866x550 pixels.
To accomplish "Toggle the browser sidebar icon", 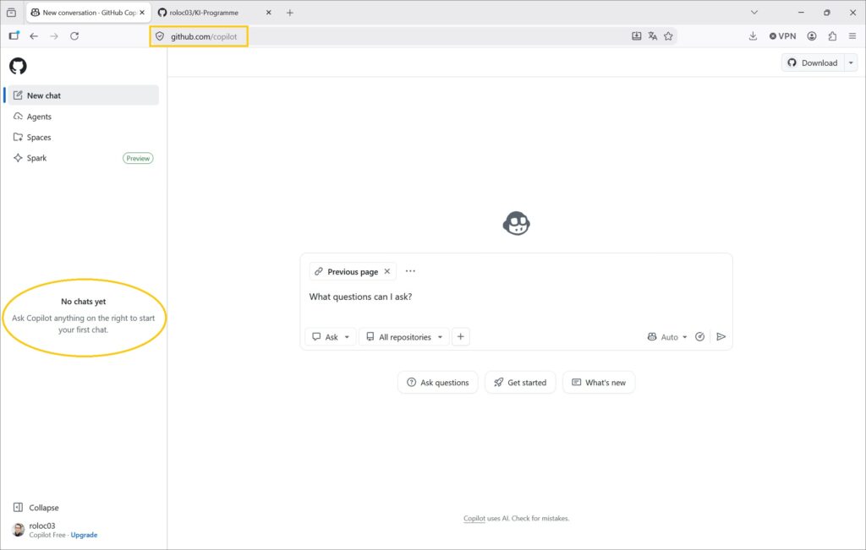I will coord(14,35).
